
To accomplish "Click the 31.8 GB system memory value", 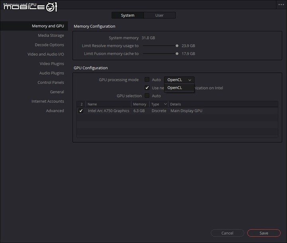I will point(148,38).
